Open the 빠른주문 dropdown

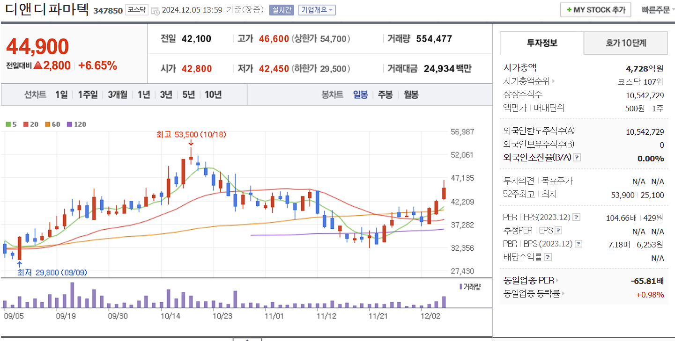[658, 10]
